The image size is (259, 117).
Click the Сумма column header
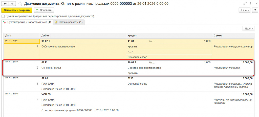click(233, 36)
